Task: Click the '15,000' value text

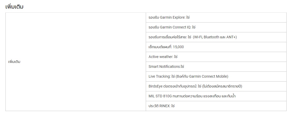Action: (x=178, y=47)
